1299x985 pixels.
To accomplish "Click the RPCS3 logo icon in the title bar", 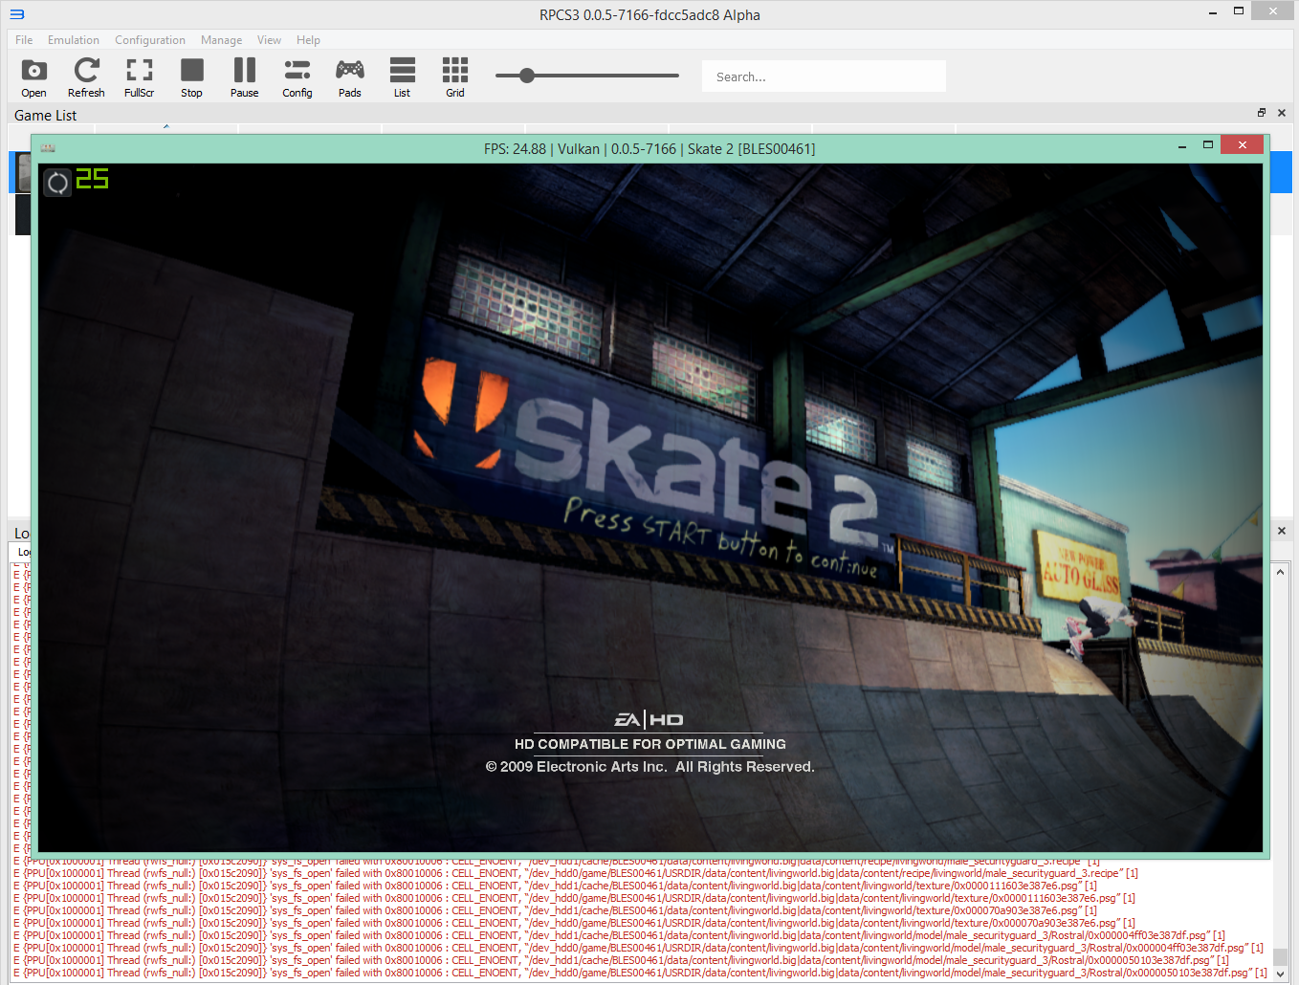I will pos(16,14).
